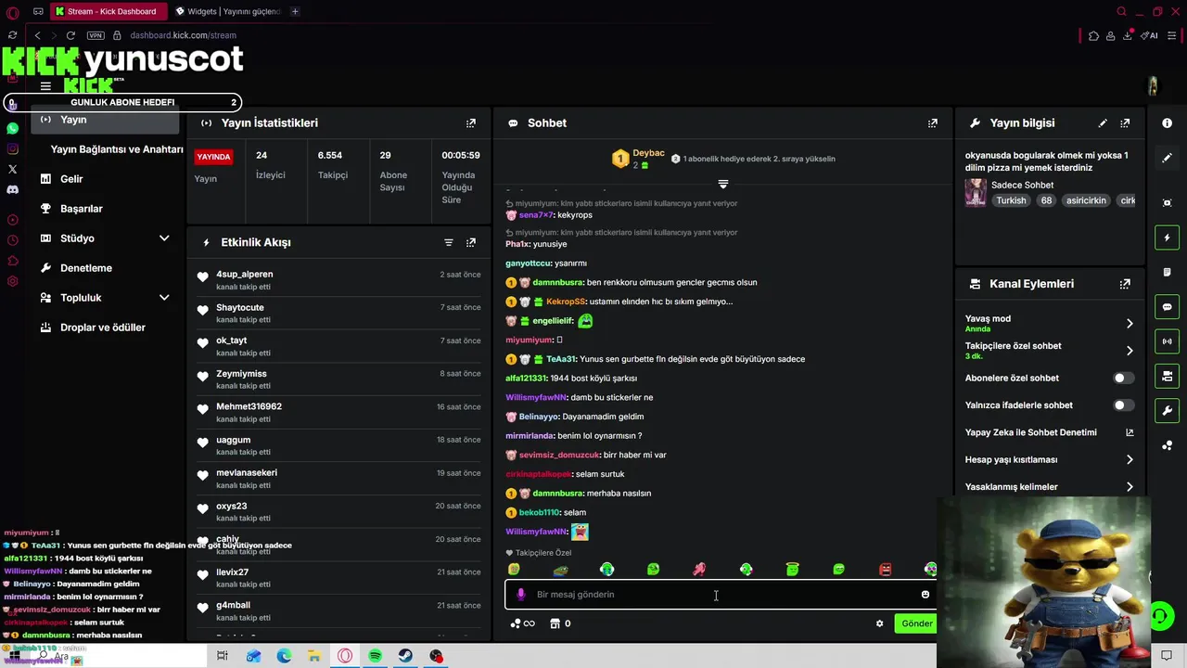Open Discord in Opera sidebar

tap(12, 189)
